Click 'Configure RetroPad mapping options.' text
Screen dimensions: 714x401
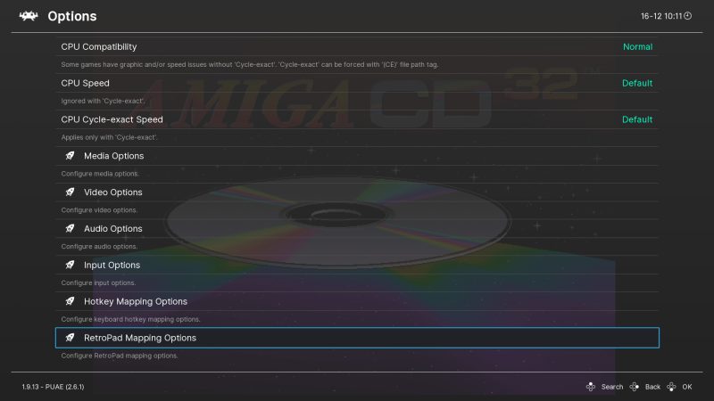[x=120, y=356]
